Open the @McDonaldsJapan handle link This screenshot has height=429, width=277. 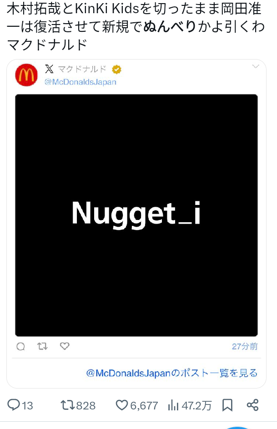pyautogui.click(x=80, y=82)
